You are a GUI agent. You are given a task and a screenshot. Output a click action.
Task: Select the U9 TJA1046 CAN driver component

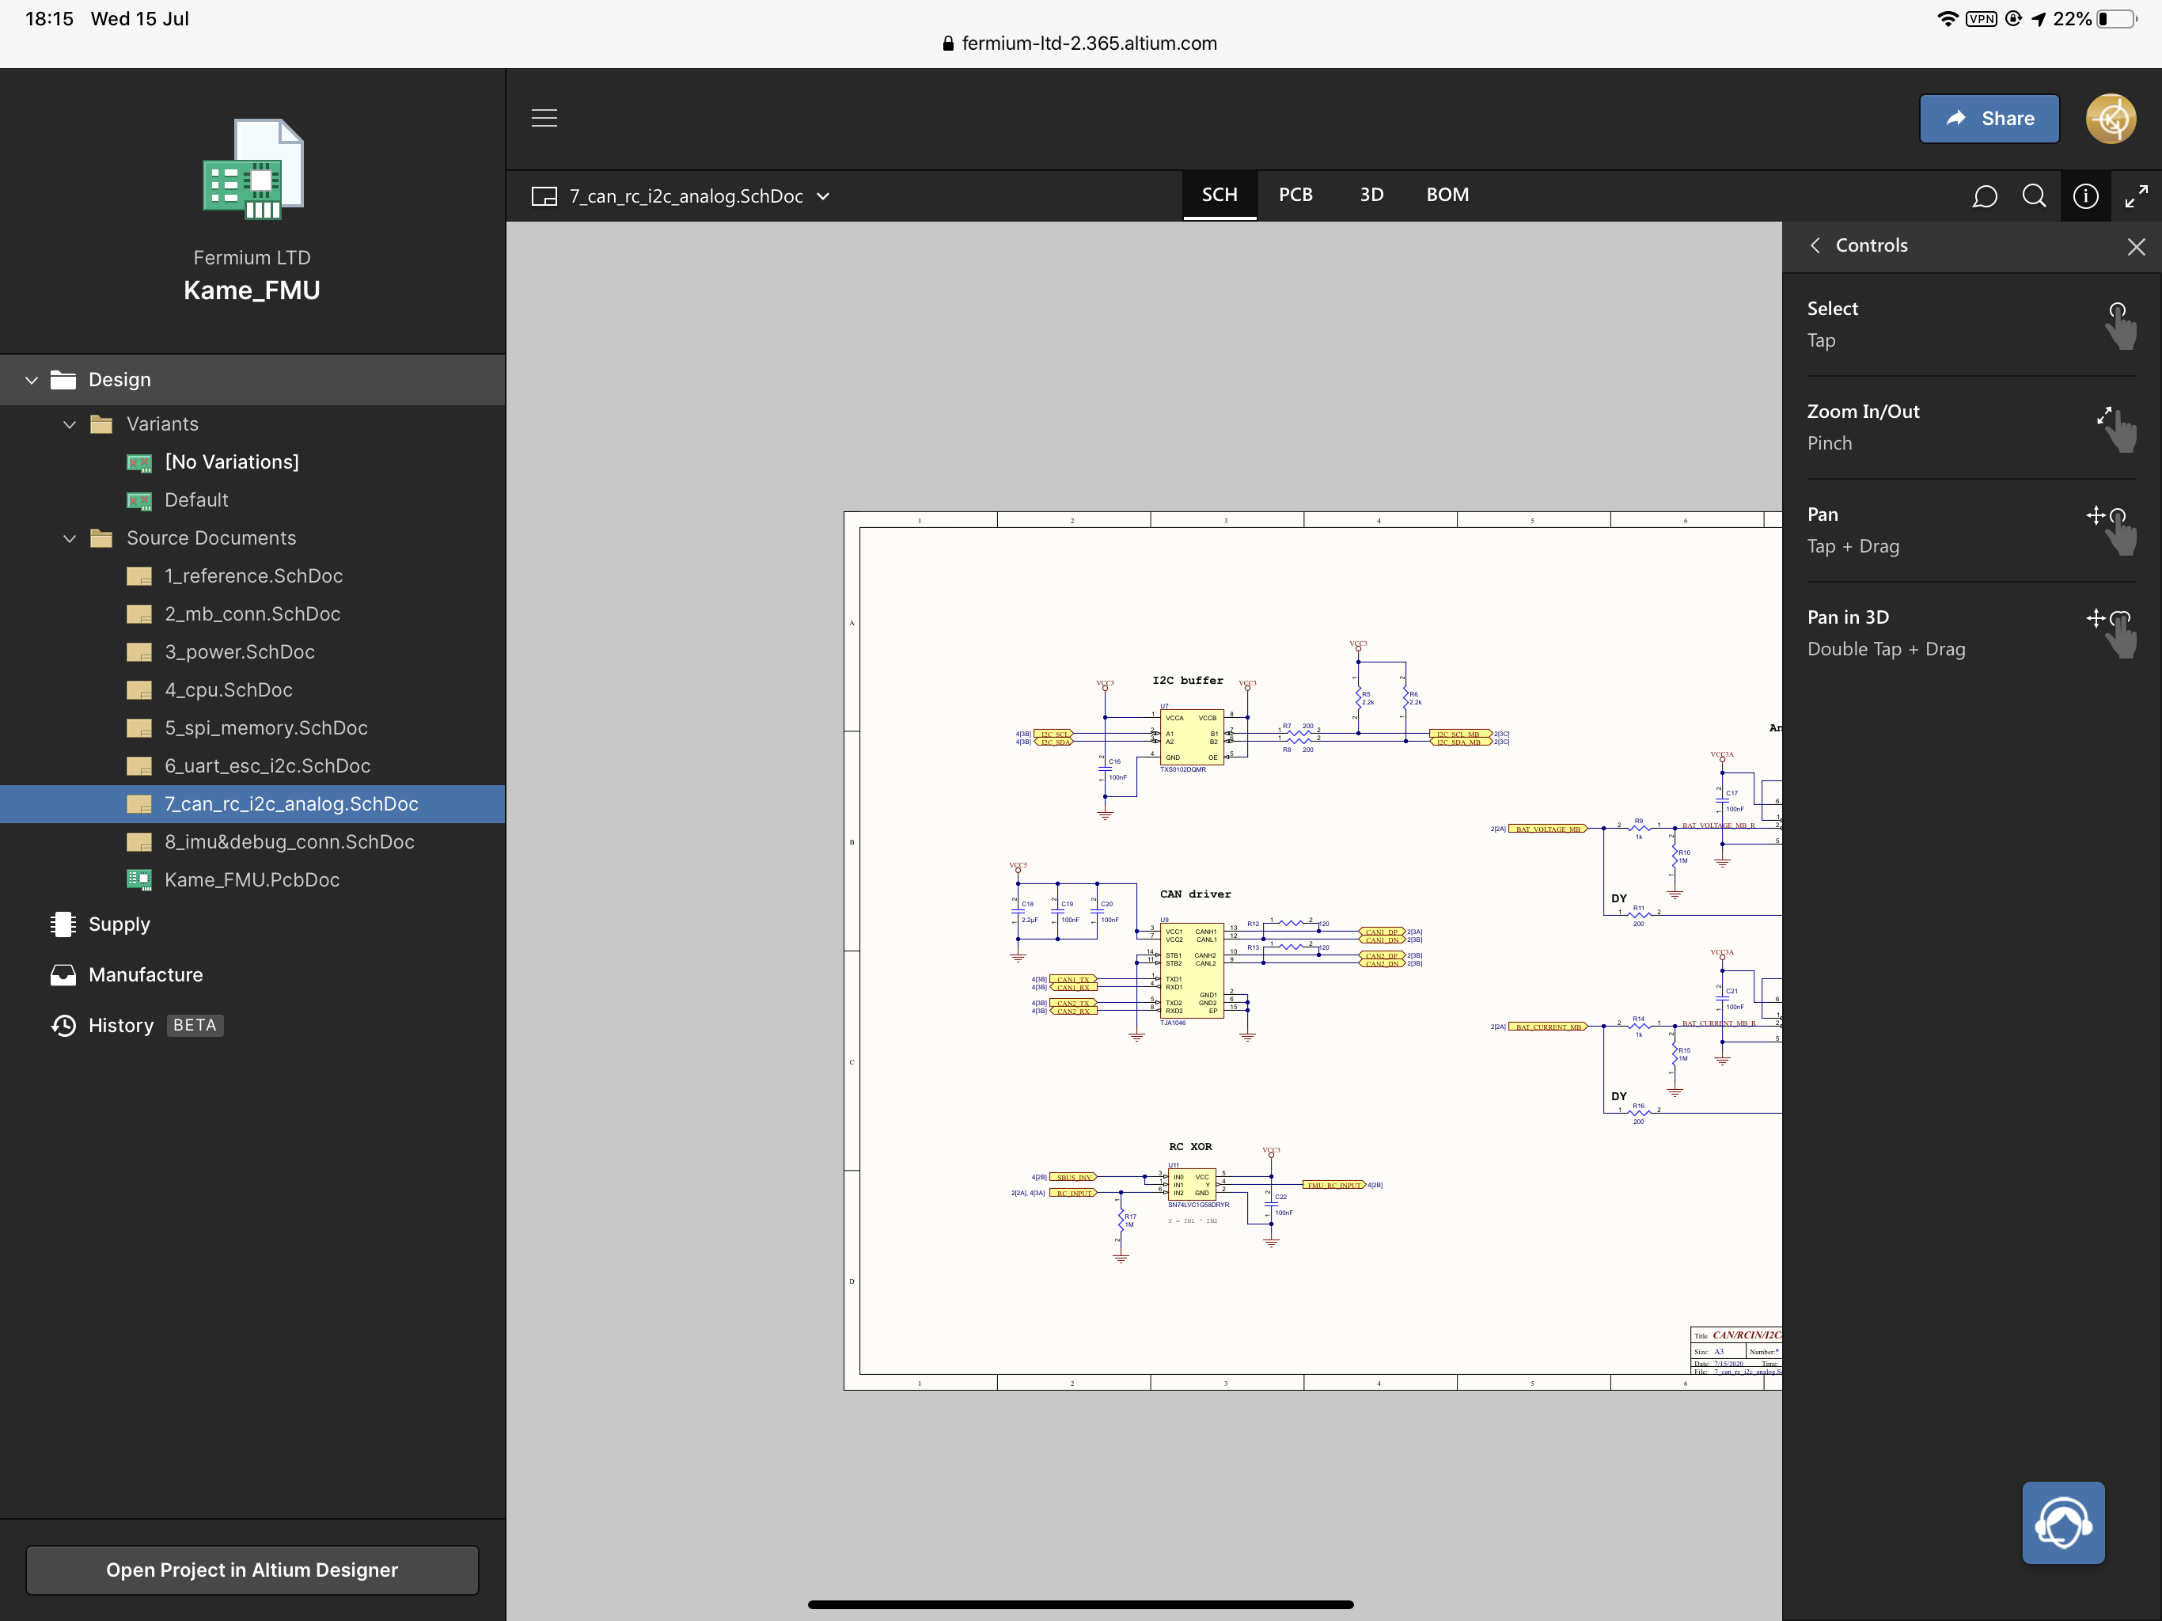[1192, 971]
